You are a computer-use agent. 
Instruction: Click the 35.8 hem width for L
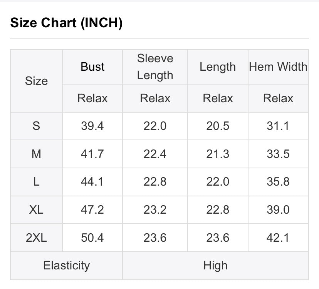[x=278, y=182]
